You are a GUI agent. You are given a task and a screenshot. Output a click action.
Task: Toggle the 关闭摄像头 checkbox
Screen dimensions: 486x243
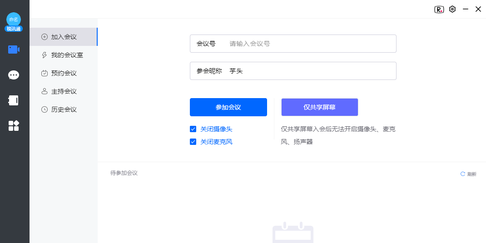(x=193, y=129)
